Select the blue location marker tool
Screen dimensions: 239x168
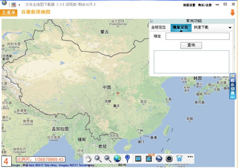point(127,159)
